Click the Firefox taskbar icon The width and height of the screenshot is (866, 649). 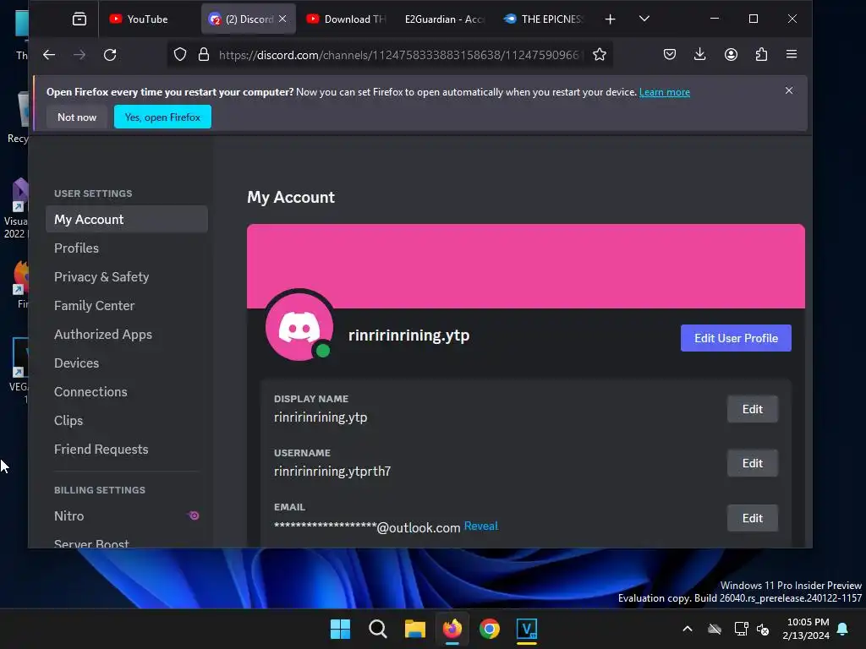tap(452, 629)
